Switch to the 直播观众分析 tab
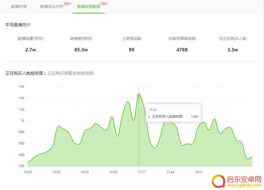 (x=52, y=7)
